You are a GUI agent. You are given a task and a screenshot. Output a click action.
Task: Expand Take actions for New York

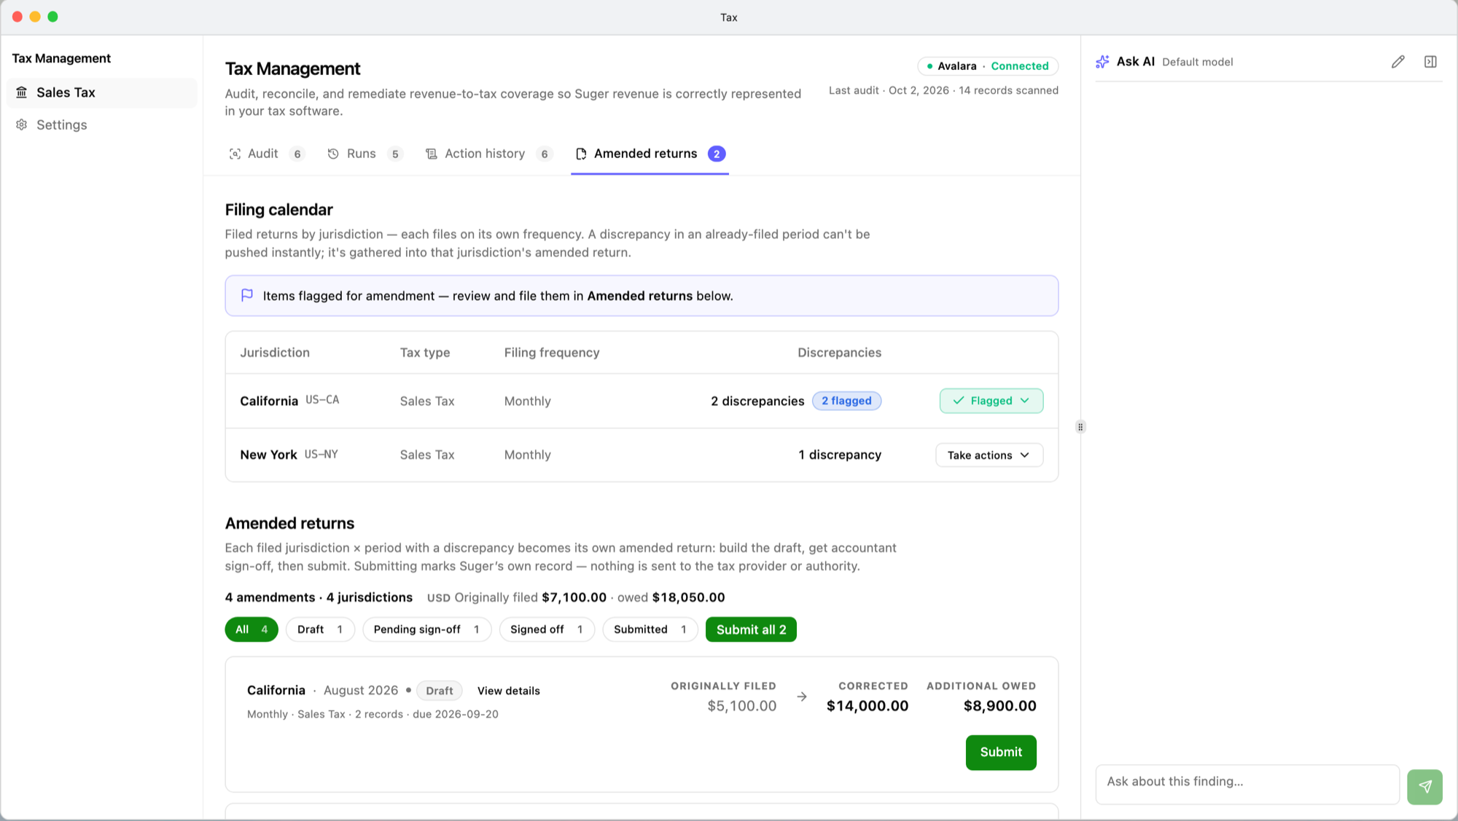click(x=989, y=455)
